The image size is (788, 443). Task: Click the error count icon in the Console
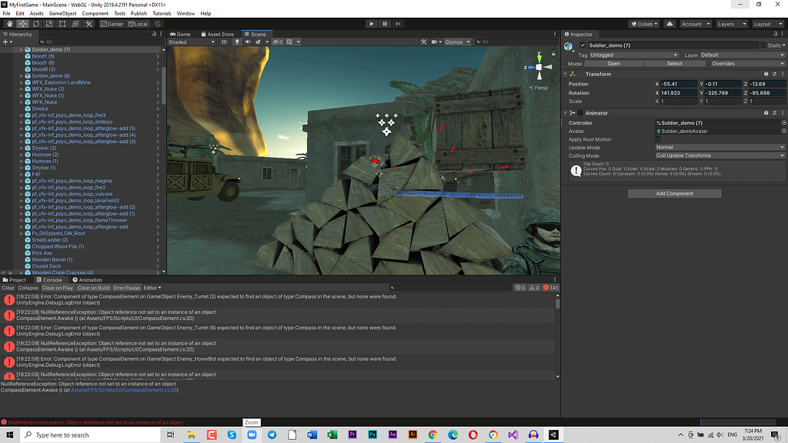coord(546,286)
